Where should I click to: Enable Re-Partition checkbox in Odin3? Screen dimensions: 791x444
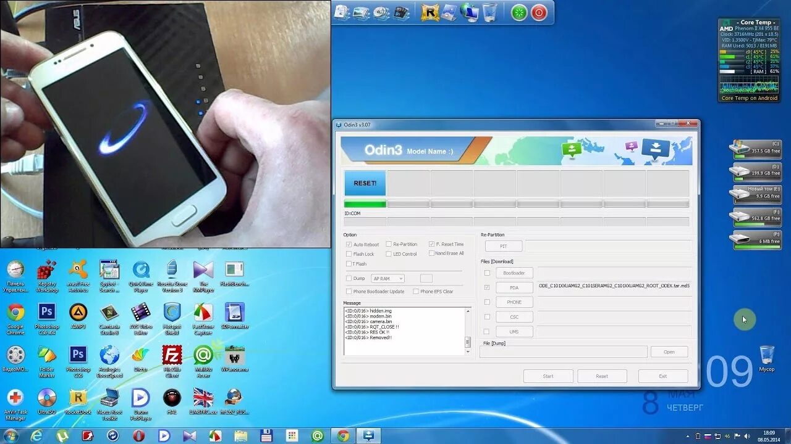click(389, 244)
